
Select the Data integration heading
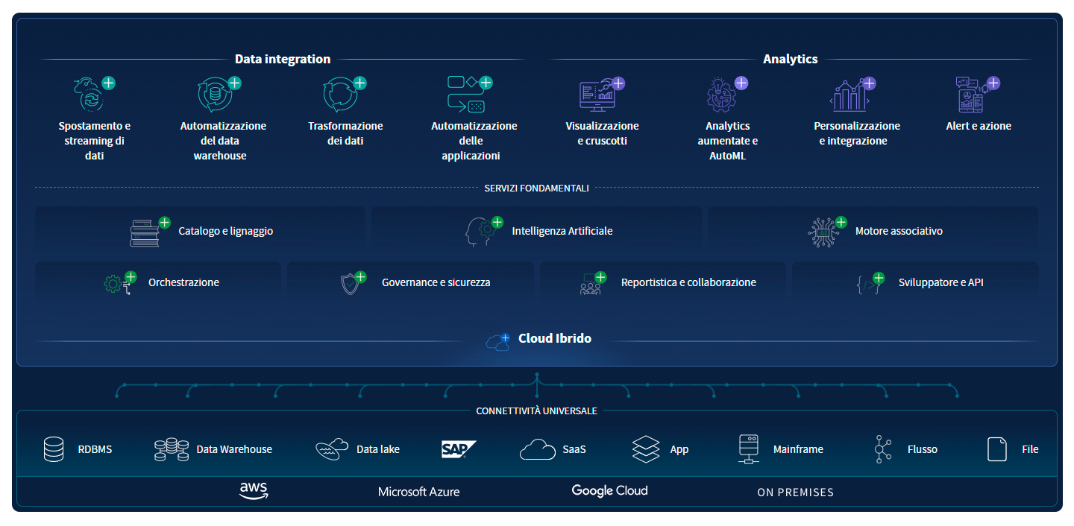pyautogui.click(x=283, y=59)
